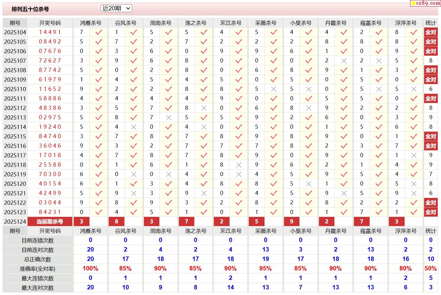Click the 全对 badge in row 2025115

coord(431,136)
